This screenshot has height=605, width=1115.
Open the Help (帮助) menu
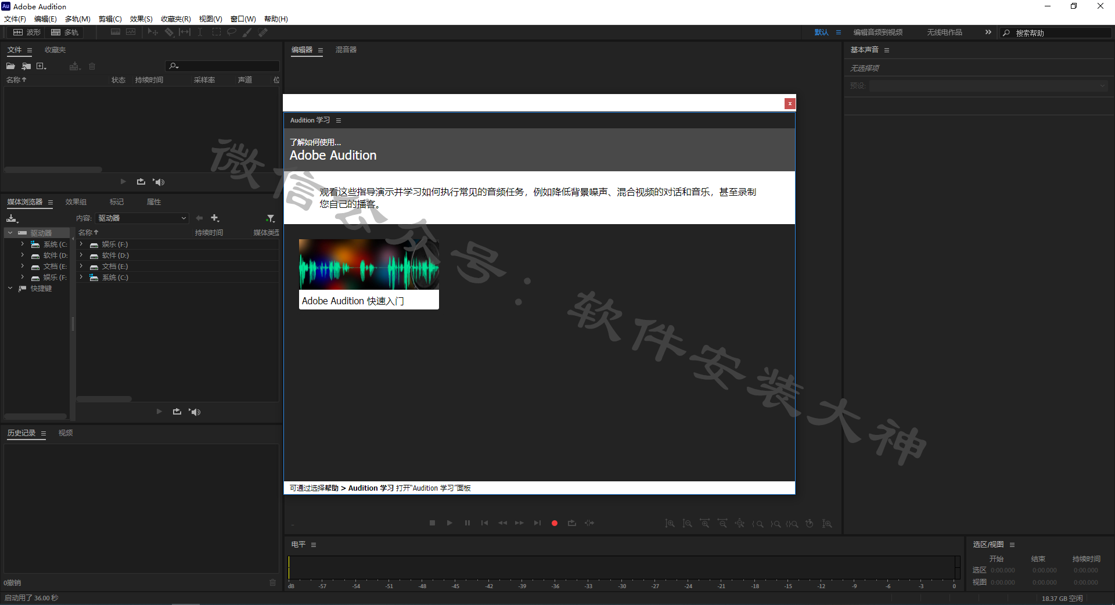tap(276, 19)
